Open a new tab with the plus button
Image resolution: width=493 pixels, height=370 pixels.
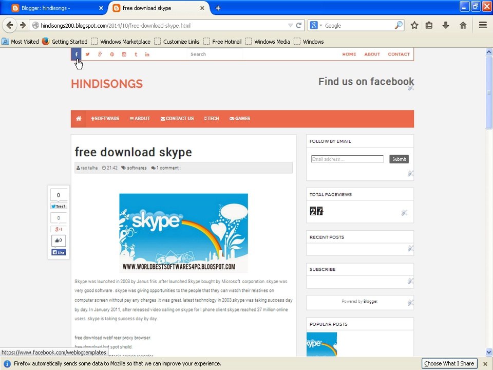pyautogui.click(x=218, y=8)
